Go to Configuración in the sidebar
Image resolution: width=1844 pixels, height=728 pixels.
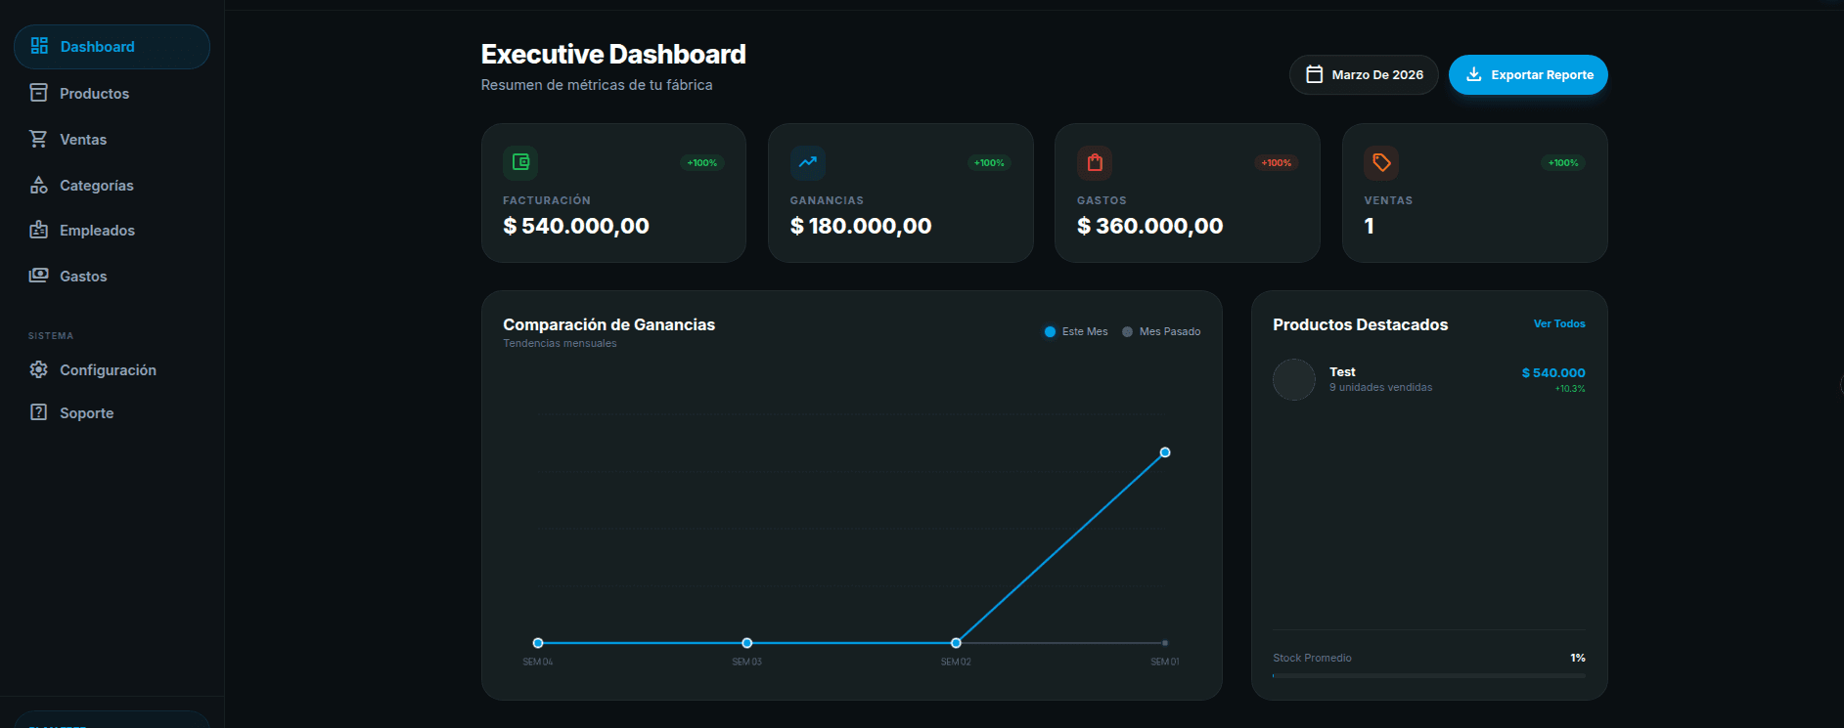(x=108, y=370)
